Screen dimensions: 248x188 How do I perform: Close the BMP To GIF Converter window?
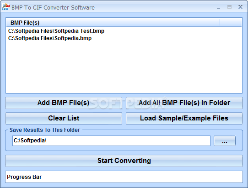pos(240,7)
